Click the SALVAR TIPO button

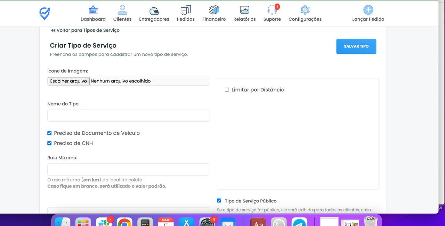click(356, 46)
